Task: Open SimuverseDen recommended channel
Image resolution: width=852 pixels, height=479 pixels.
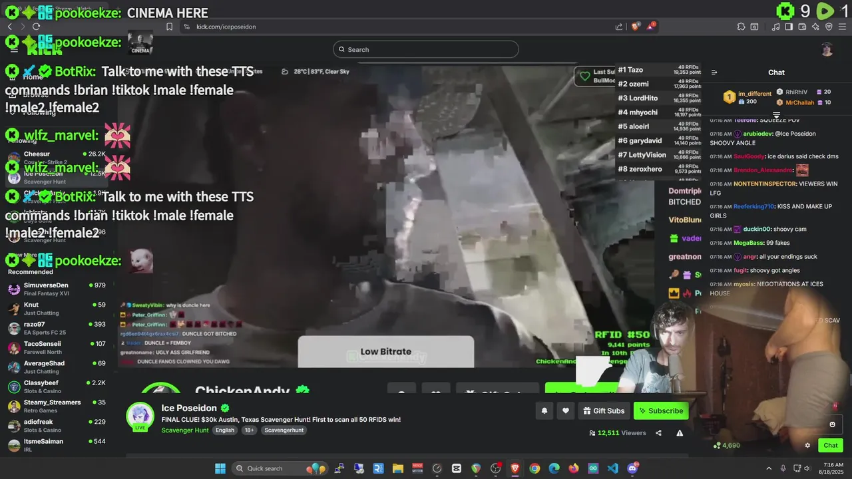Action: (57, 289)
